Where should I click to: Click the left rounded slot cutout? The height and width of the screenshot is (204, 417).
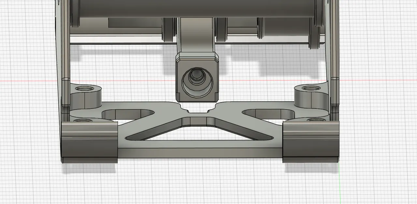click(x=128, y=114)
